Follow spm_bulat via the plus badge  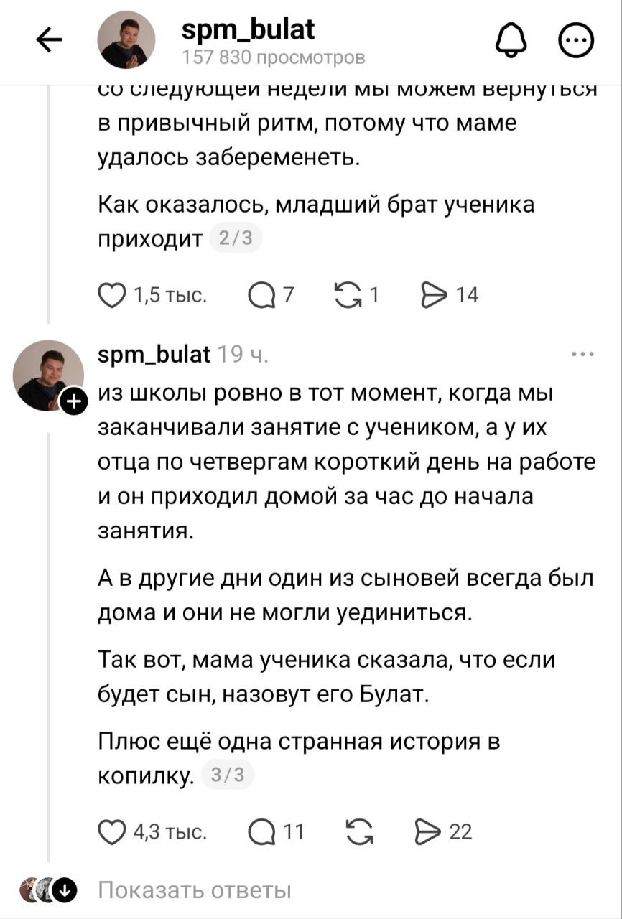73,404
